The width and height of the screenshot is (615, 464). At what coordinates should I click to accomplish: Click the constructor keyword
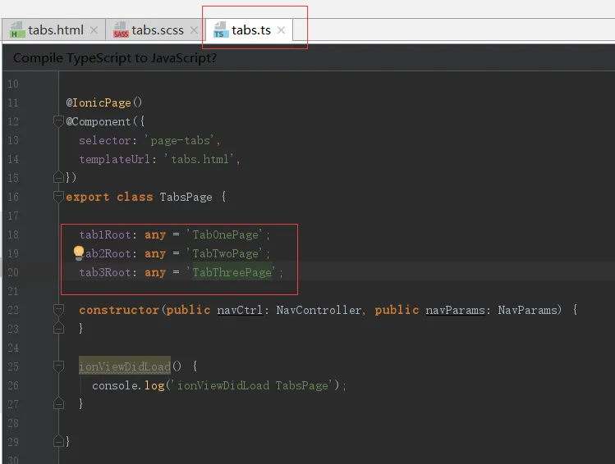(x=119, y=310)
